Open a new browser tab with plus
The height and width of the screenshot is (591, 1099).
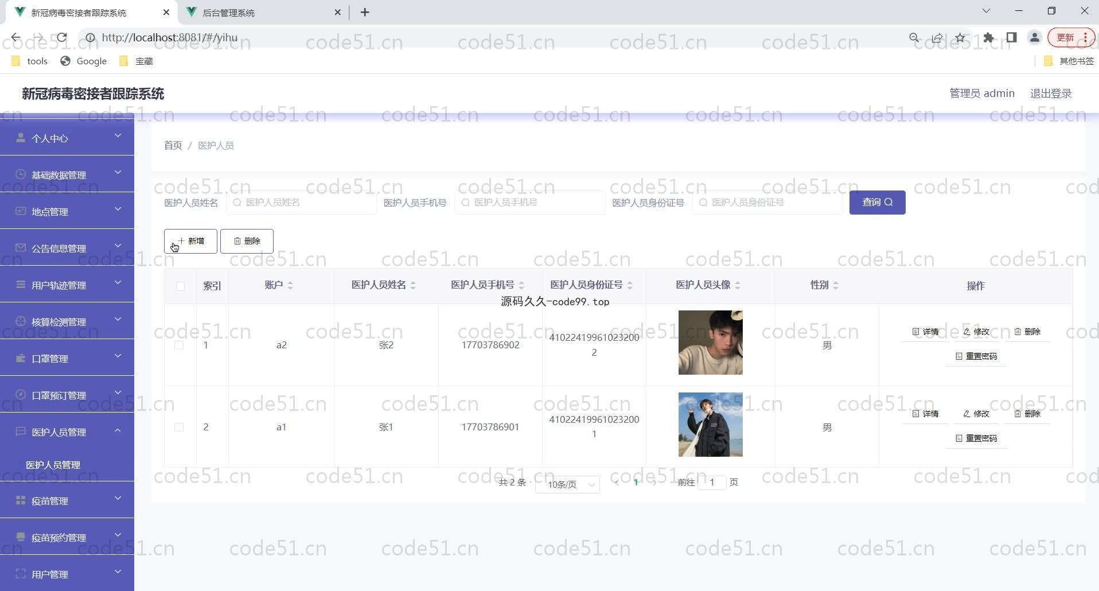click(365, 12)
